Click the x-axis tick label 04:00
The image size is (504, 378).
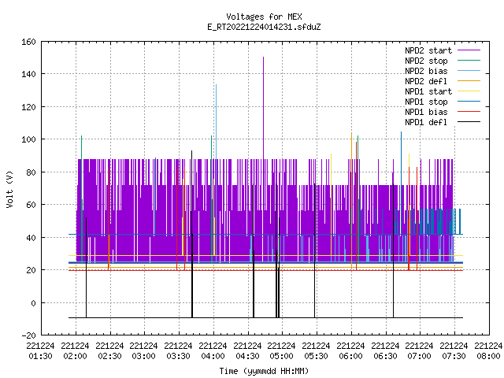(213, 356)
